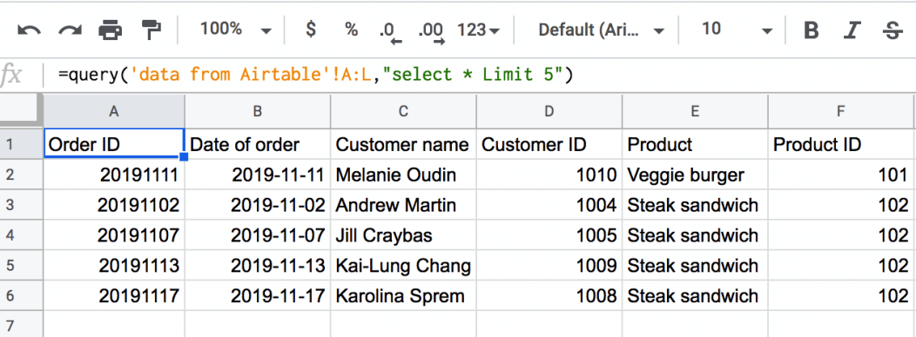Format as currency with dollar icon
Viewport: 916px width, 337px height.
(312, 29)
